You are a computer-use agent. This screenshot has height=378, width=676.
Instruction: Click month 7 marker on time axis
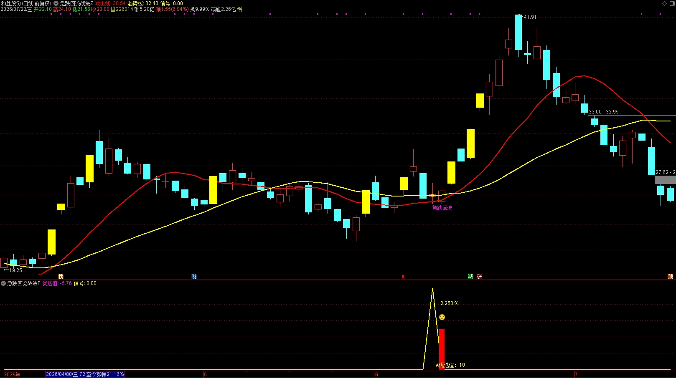(576, 375)
